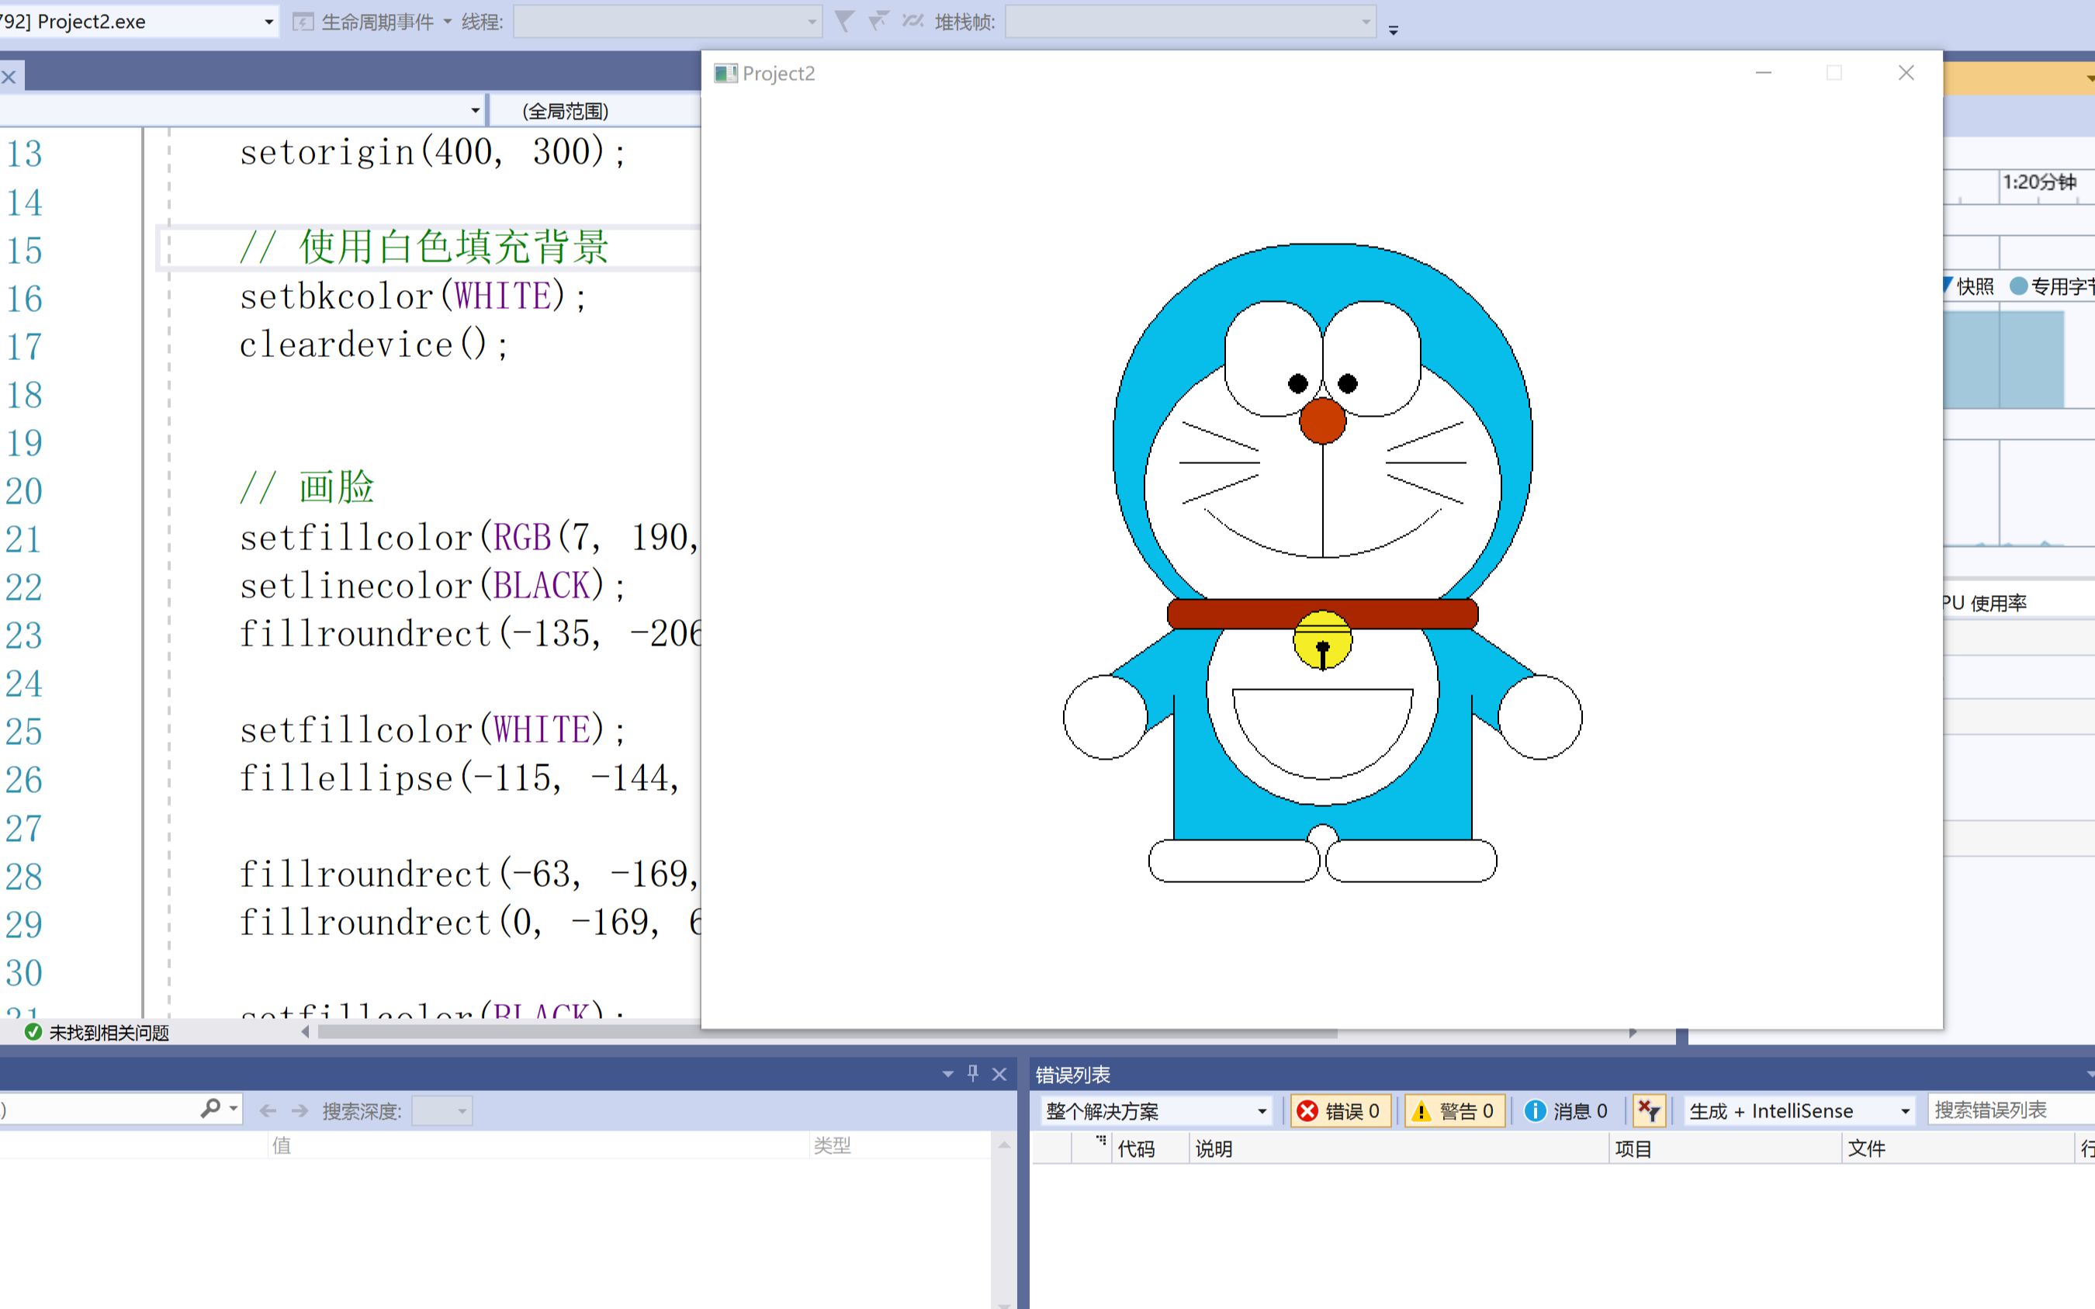Viewport: 2095px width, 1309px height.
Task: Click the editor horizontal scrollbar right arrow
Action: 1633,1032
